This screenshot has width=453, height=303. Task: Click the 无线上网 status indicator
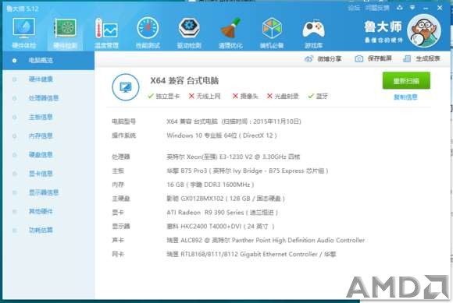[x=205, y=97]
